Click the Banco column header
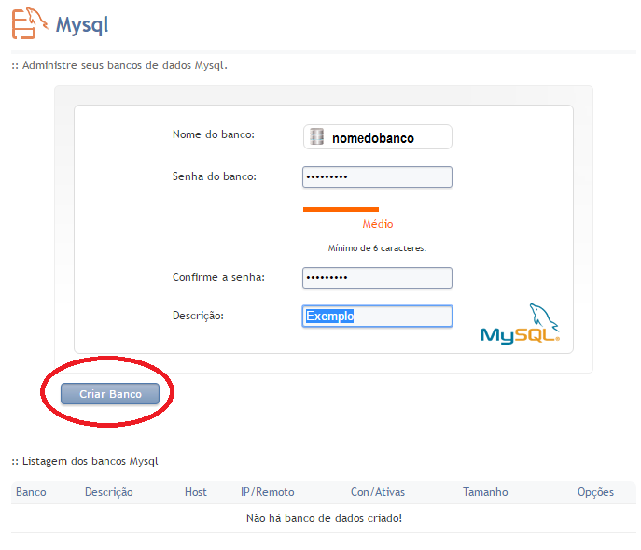The height and width of the screenshot is (550, 641). coord(31,492)
